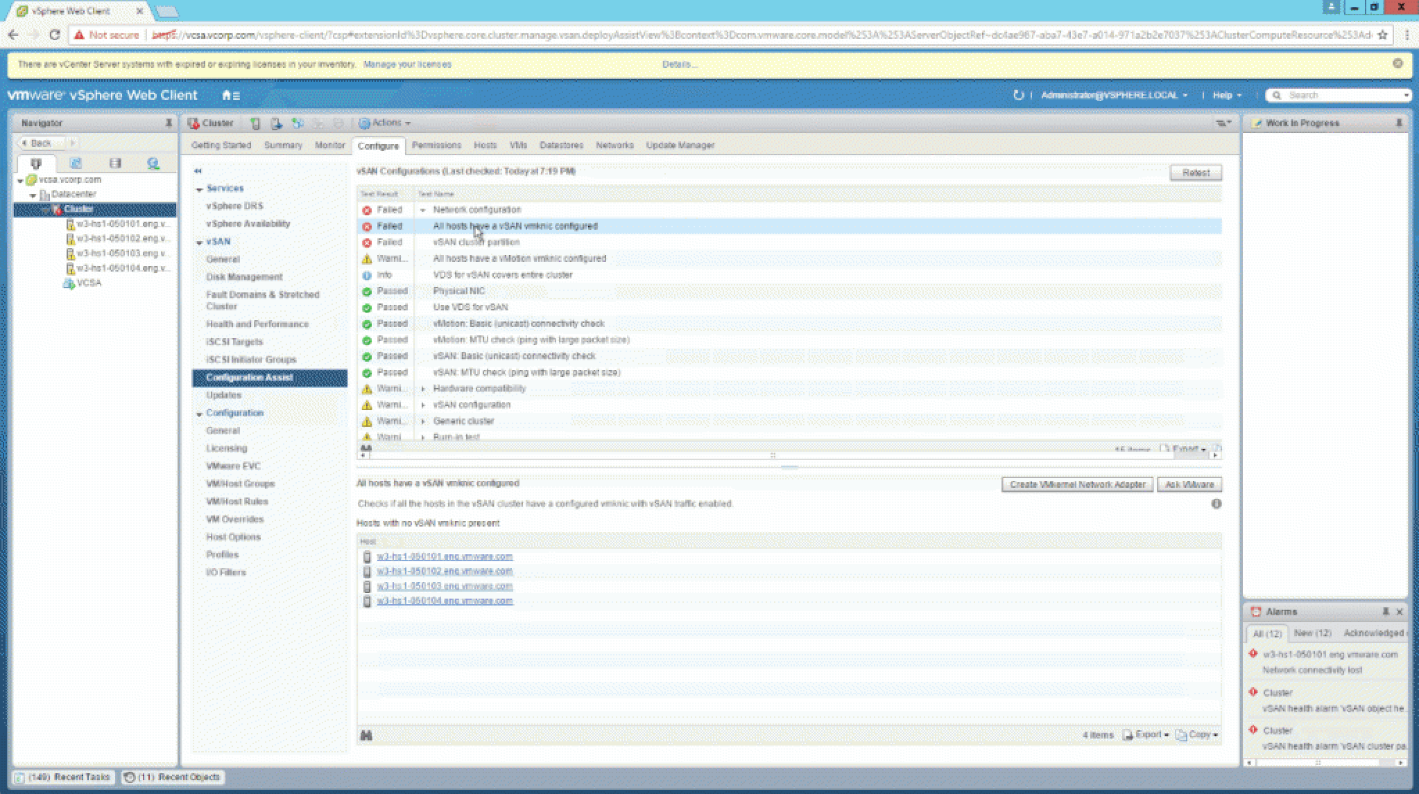Screen dimensions: 1419x794
Task: Close the Alarms panel
Action: coord(1399,612)
